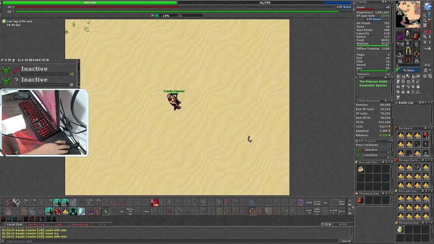Select the item with count 17 in Backpack
This screenshot has width=434, height=244.
pos(417,144)
